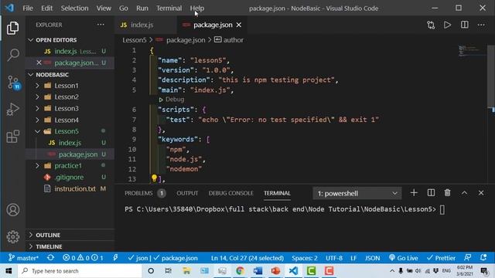
Task: Close the package.json editor tab
Action: [x=239, y=25]
